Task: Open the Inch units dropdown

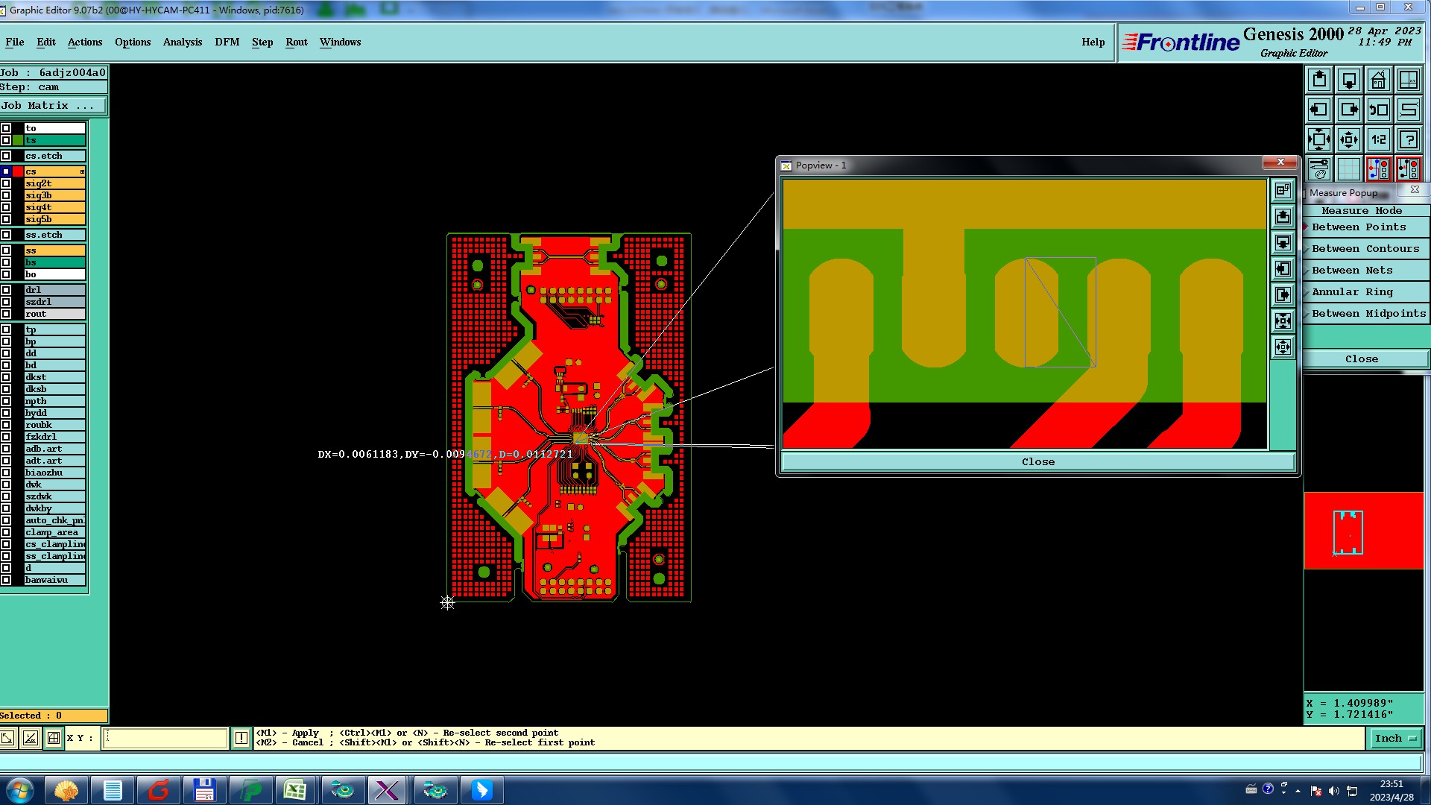Action: [1395, 738]
